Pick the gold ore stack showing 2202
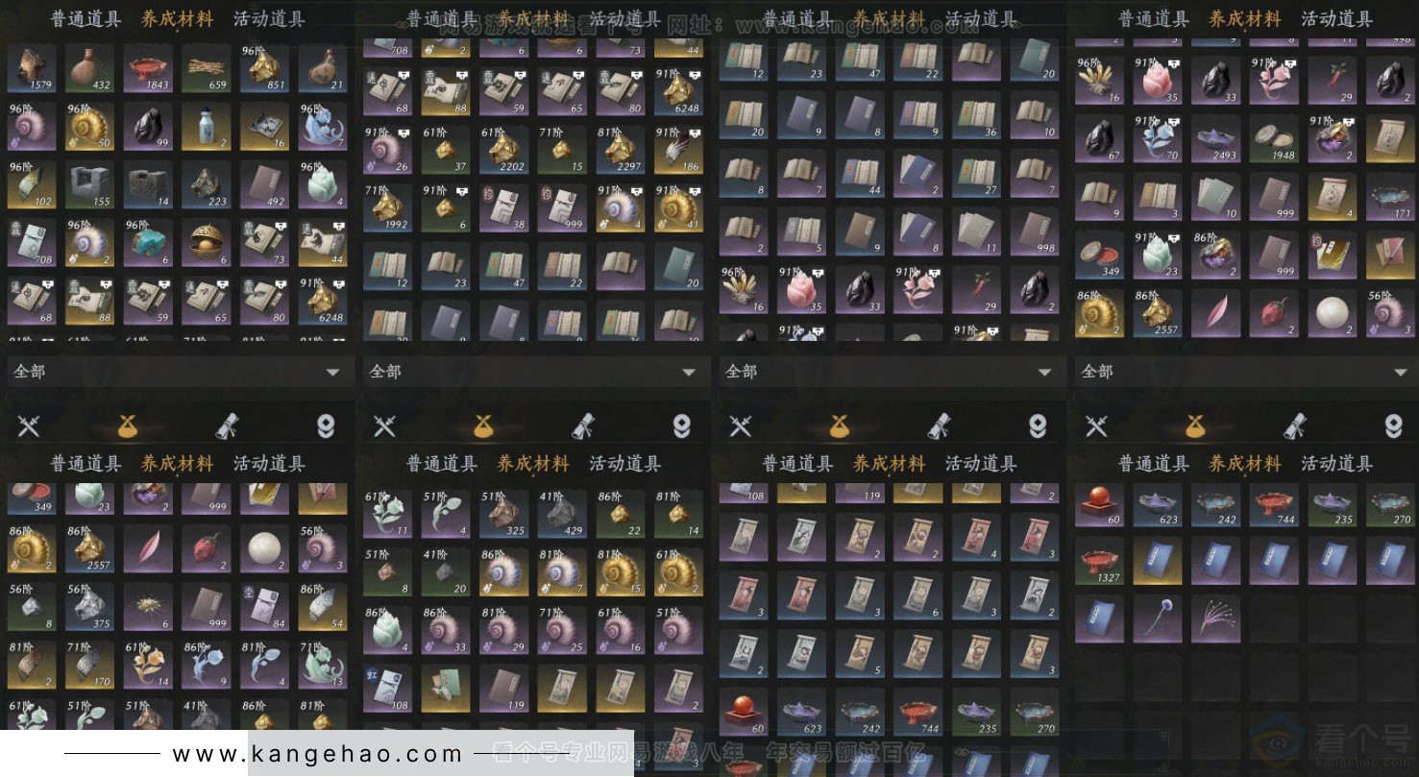Image resolution: width=1419 pixels, height=777 pixels. click(503, 149)
